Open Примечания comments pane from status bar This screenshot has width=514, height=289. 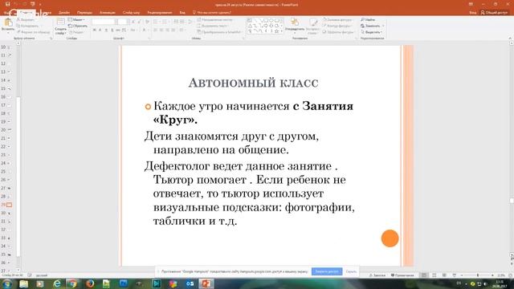coord(402,275)
